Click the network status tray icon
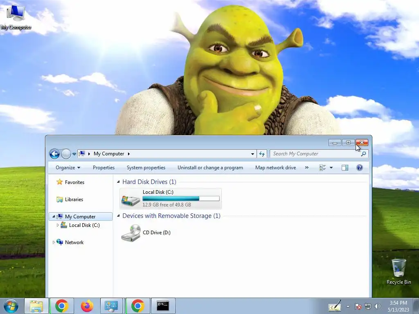 coord(368,306)
